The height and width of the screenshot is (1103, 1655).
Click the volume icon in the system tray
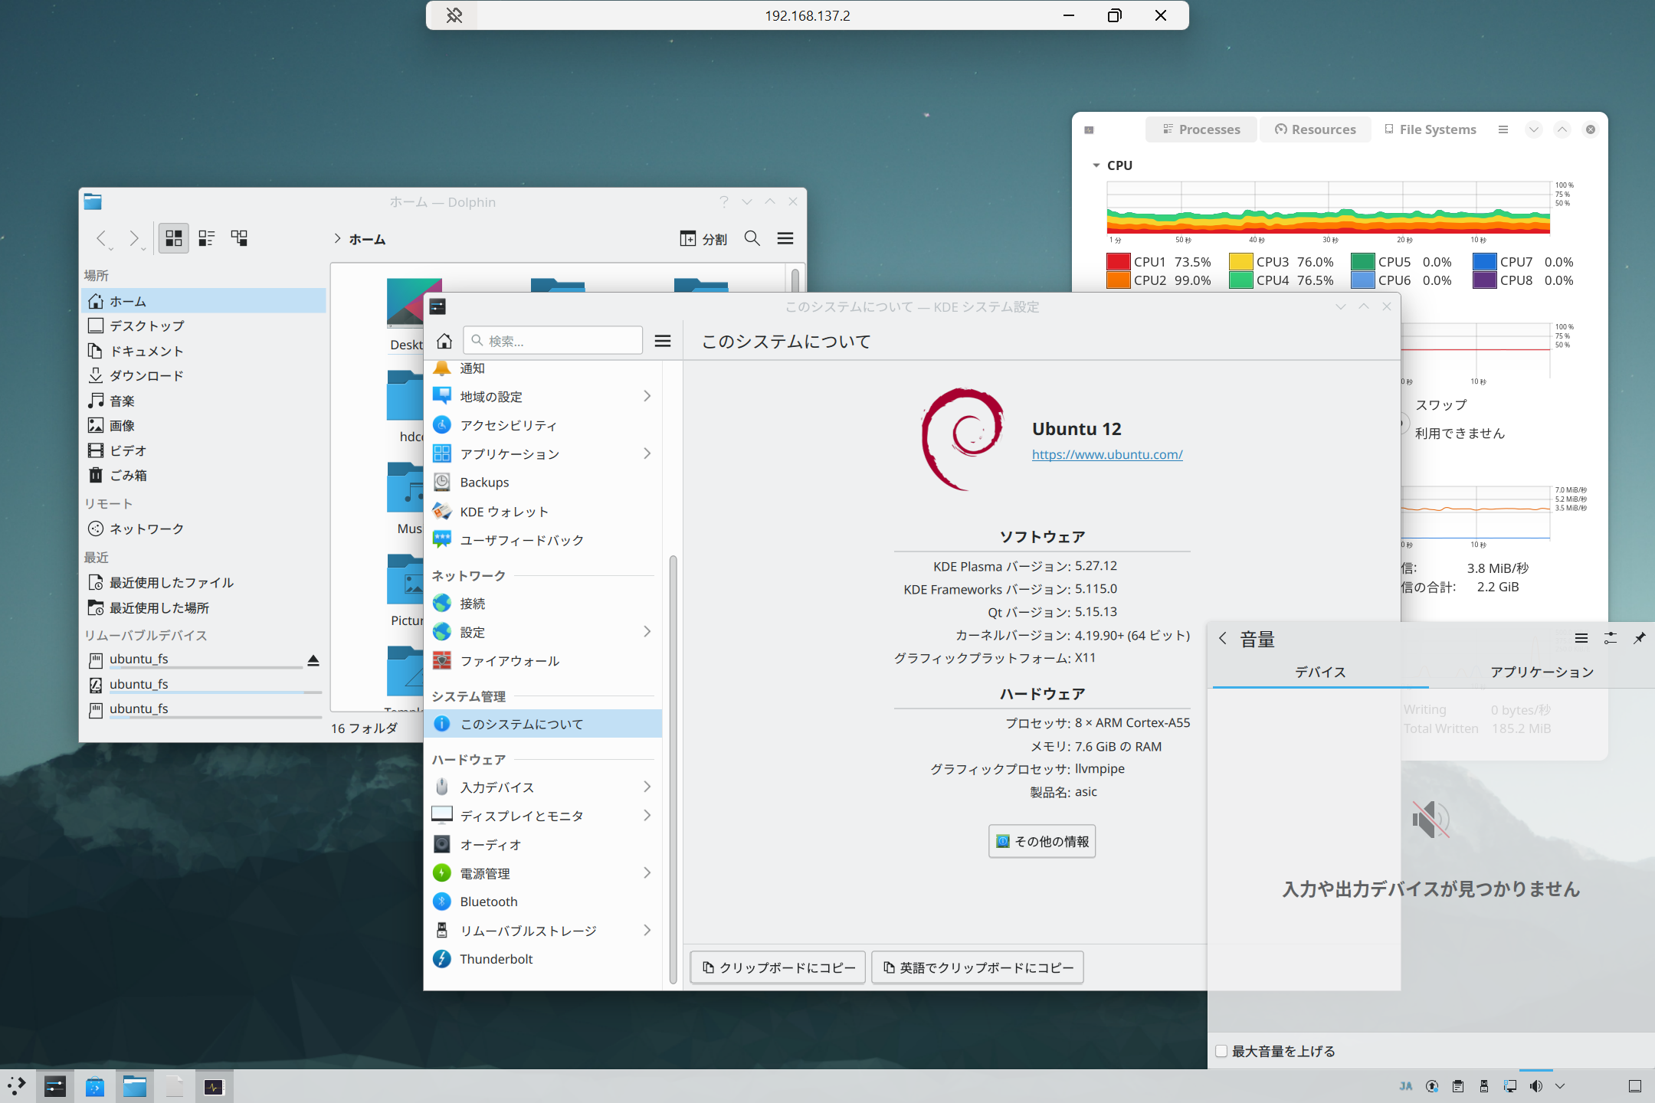point(1535,1086)
